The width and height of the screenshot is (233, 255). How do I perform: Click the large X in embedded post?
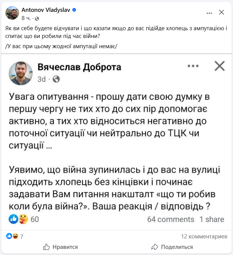coord(220,66)
